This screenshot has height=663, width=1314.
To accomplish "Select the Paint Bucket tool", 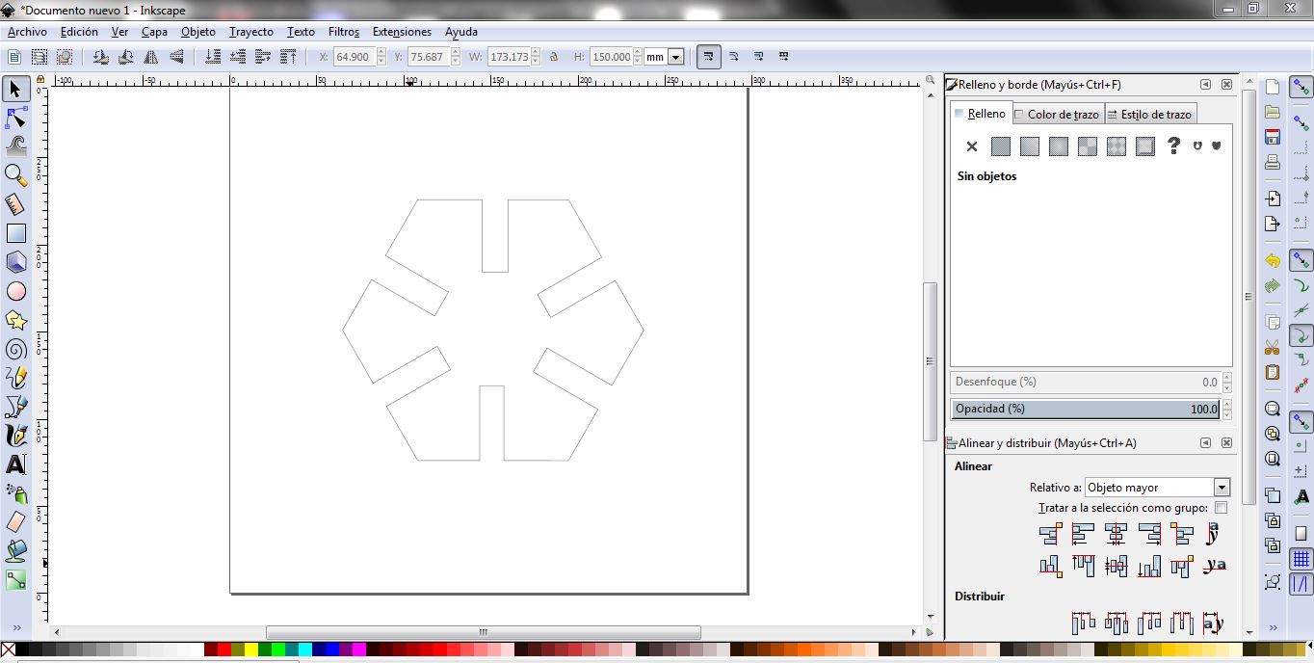I will pos(15,551).
